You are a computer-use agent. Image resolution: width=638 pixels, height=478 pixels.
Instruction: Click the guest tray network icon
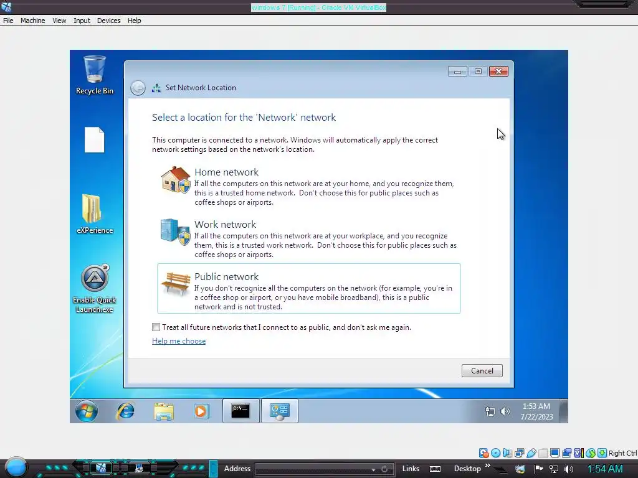pyautogui.click(x=490, y=411)
